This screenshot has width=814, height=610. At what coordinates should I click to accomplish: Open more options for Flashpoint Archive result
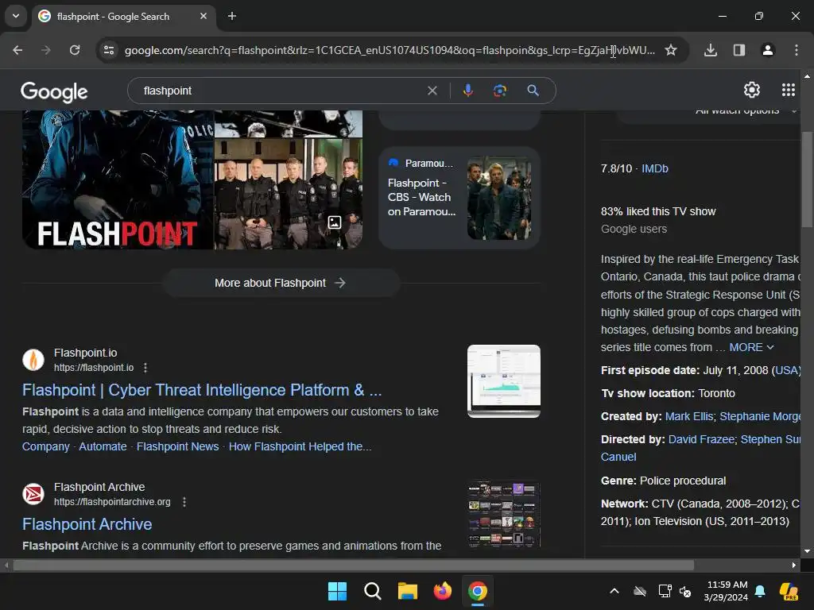184,502
